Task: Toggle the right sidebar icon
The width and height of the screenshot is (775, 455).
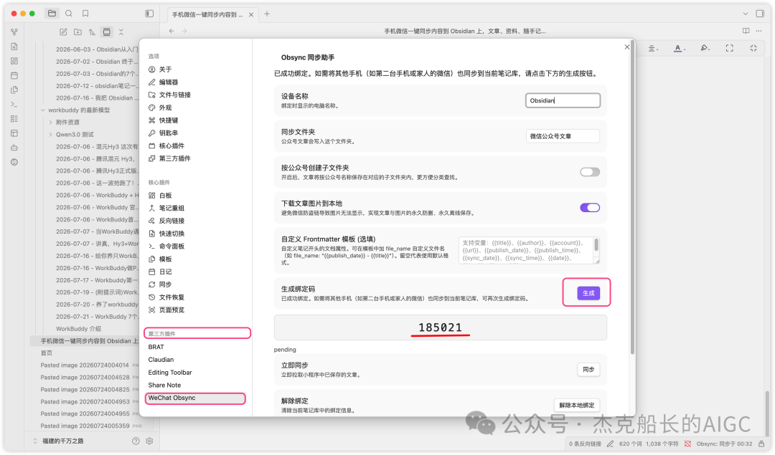Action: point(760,14)
